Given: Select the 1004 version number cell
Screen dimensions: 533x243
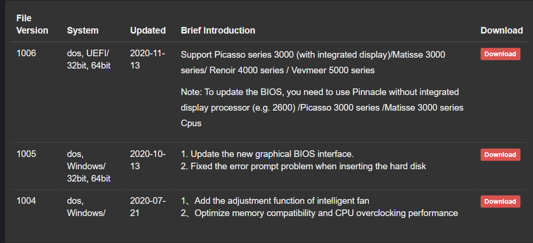Looking at the screenshot, I should [26, 201].
